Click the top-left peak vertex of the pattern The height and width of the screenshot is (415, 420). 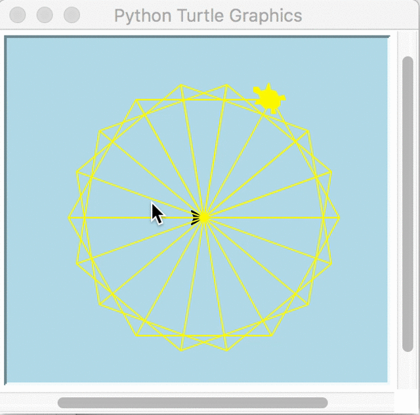click(x=182, y=85)
